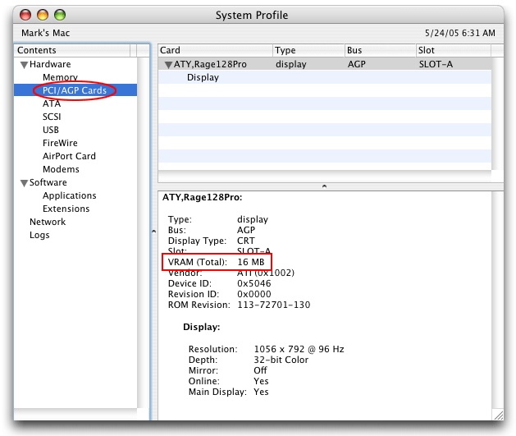Screen dimensions: 516x436
Task: Collapse the ATY,Rage128Pro row triangle
Action: tap(167, 64)
